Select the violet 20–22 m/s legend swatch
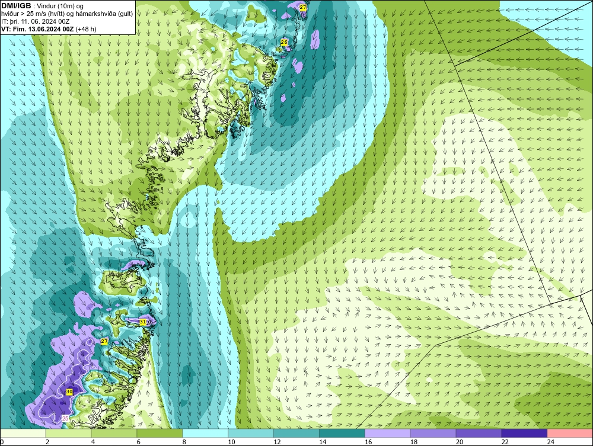The image size is (593, 446). click(x=479, y=433)
